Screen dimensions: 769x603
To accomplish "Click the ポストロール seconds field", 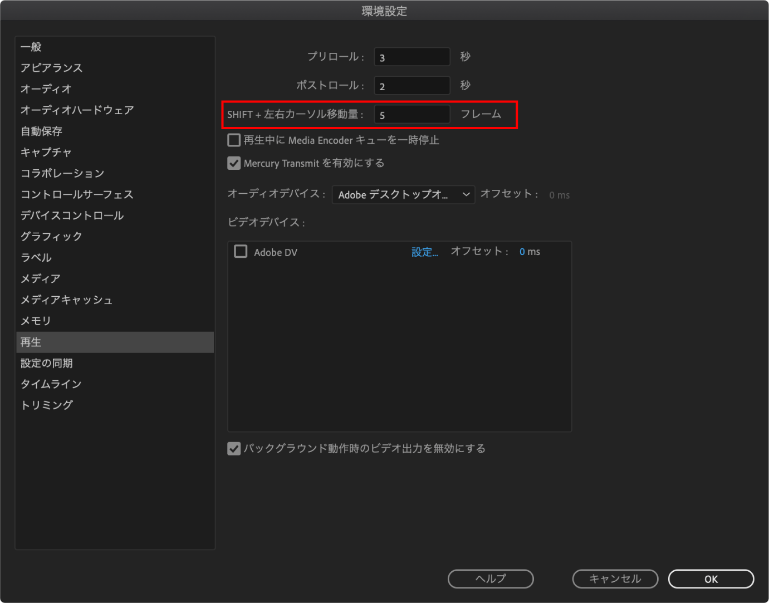I will (x=412, y=86).
